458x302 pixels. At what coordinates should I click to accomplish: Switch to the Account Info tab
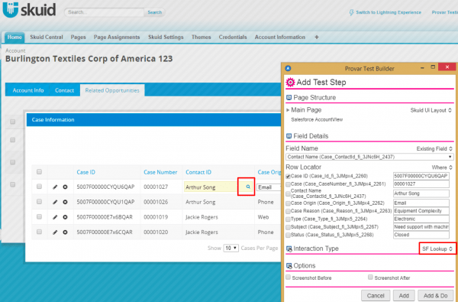28,90
